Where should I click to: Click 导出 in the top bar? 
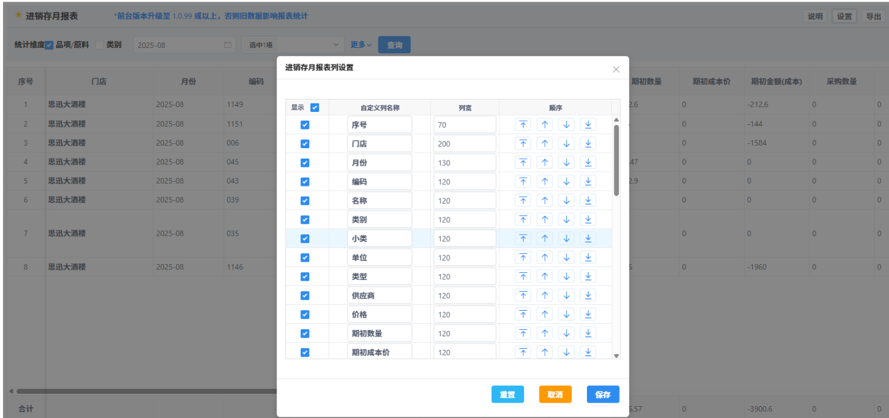pyautogui.click(x=873, y=17)
